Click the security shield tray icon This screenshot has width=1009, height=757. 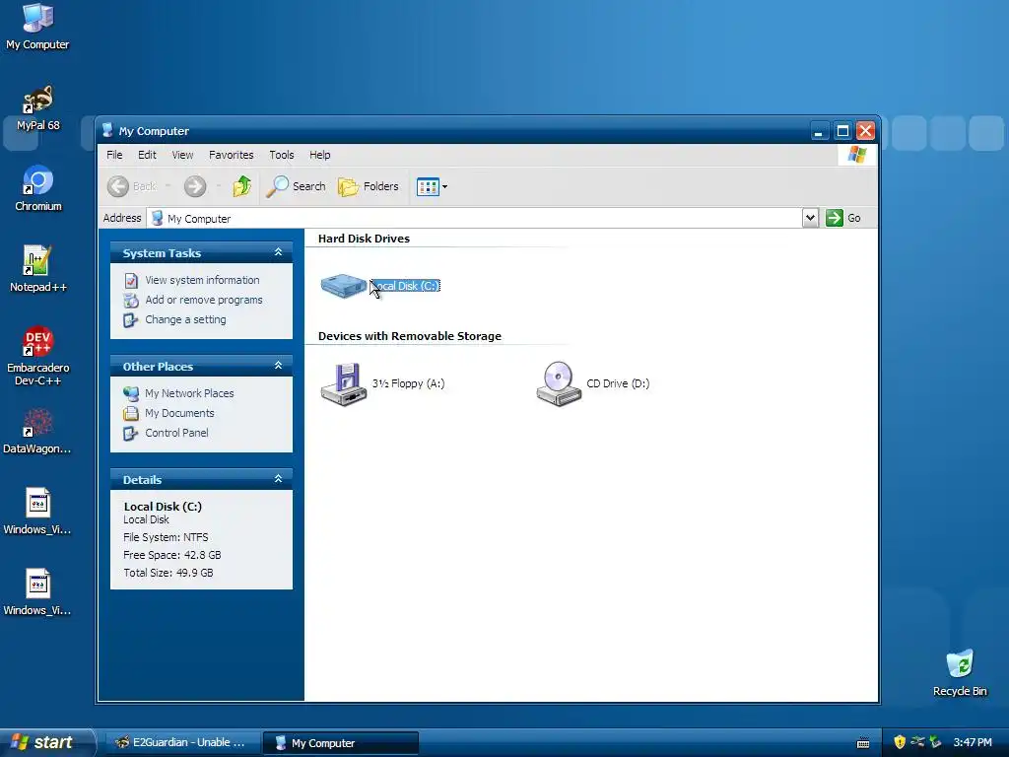pyautogui.click(x=900, y=742)
